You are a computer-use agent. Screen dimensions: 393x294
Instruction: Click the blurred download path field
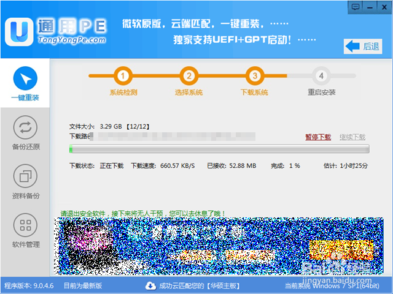173,137
